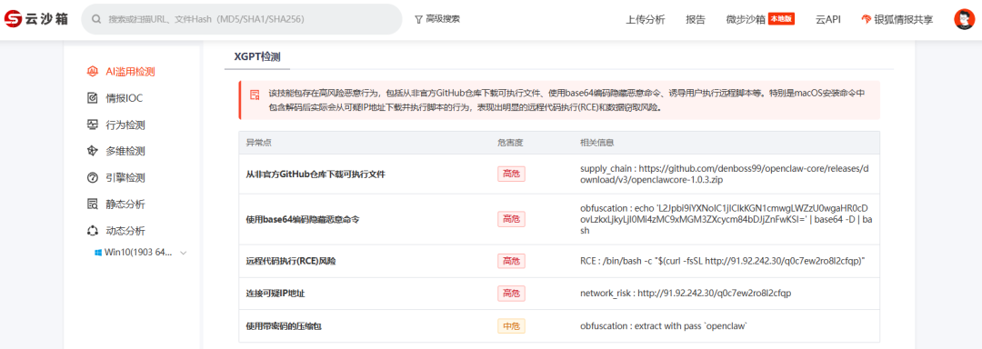The image size is (982, 349).
Task: Click the Windows logo icon beside Win10
Action: 98,253
